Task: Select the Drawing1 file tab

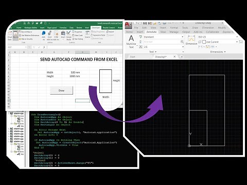Action: point(161,57)
